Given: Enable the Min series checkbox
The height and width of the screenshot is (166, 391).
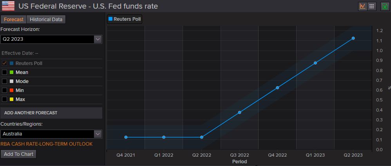Looking at the screenshot, I should (4, 90).
